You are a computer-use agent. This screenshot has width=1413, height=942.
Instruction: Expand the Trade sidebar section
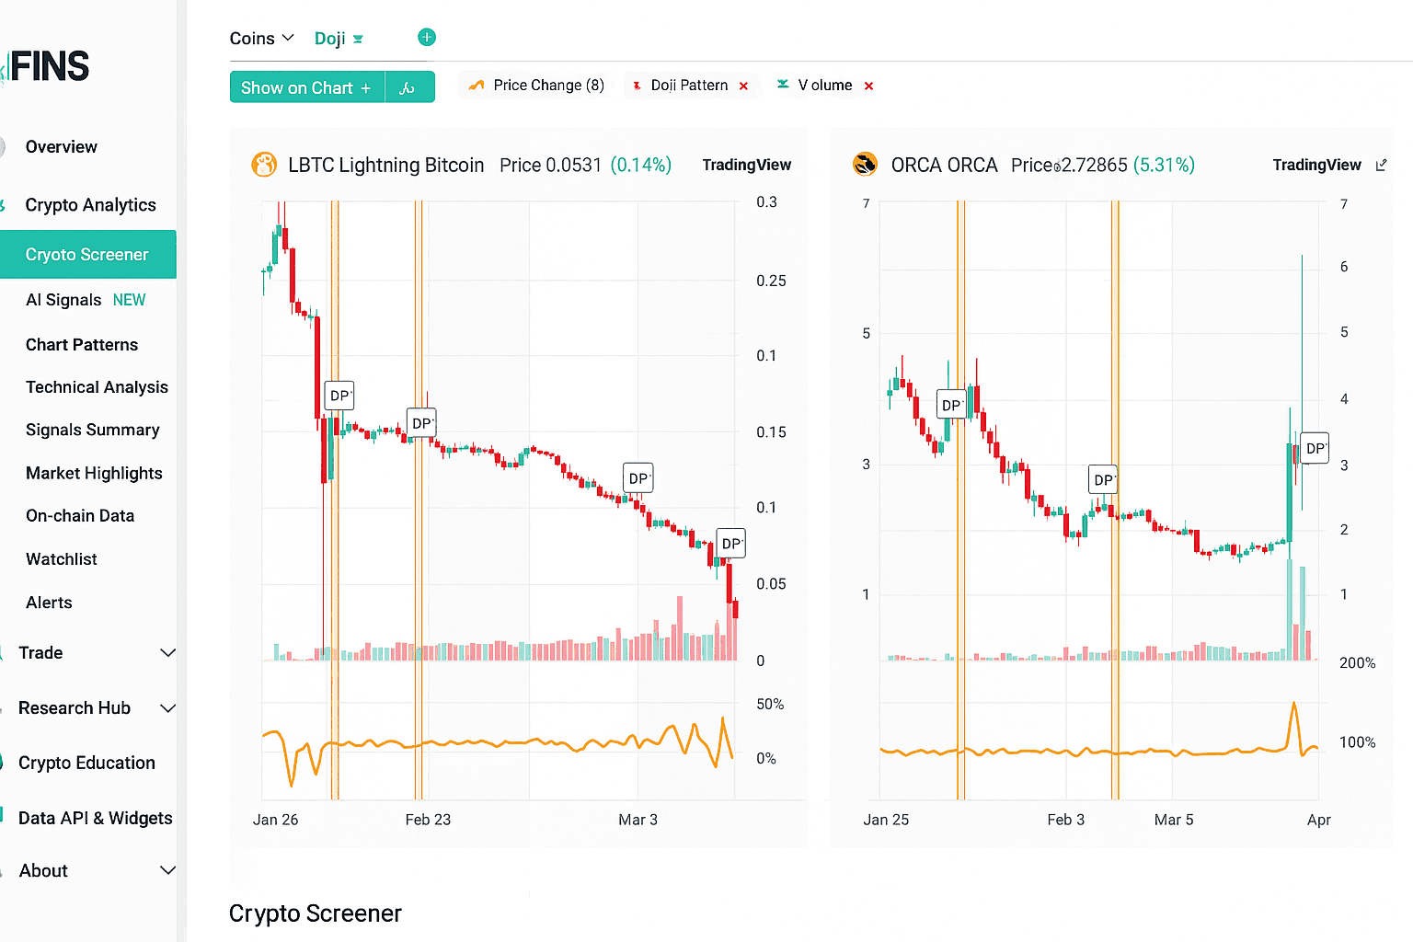167,653
